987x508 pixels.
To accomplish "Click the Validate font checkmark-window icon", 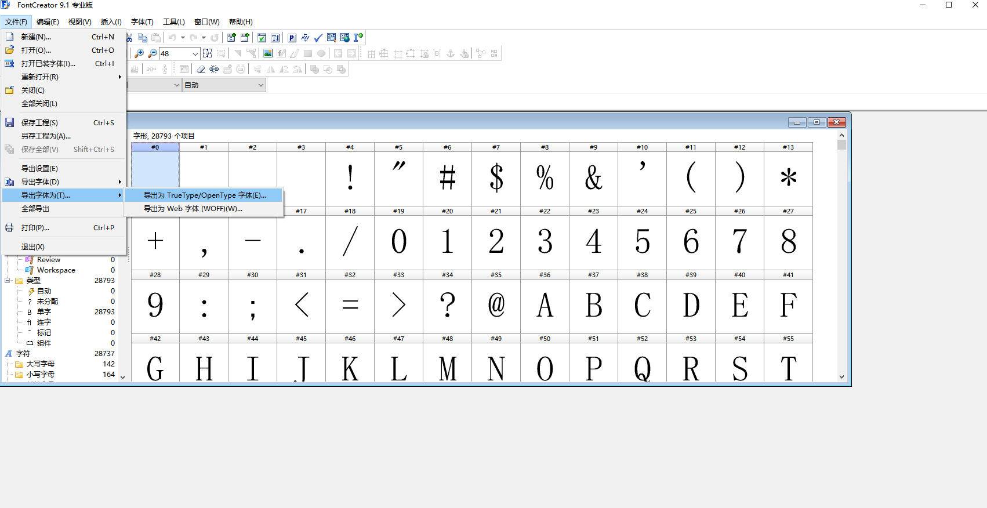I will pyautogui.click(x=262, y=38).
